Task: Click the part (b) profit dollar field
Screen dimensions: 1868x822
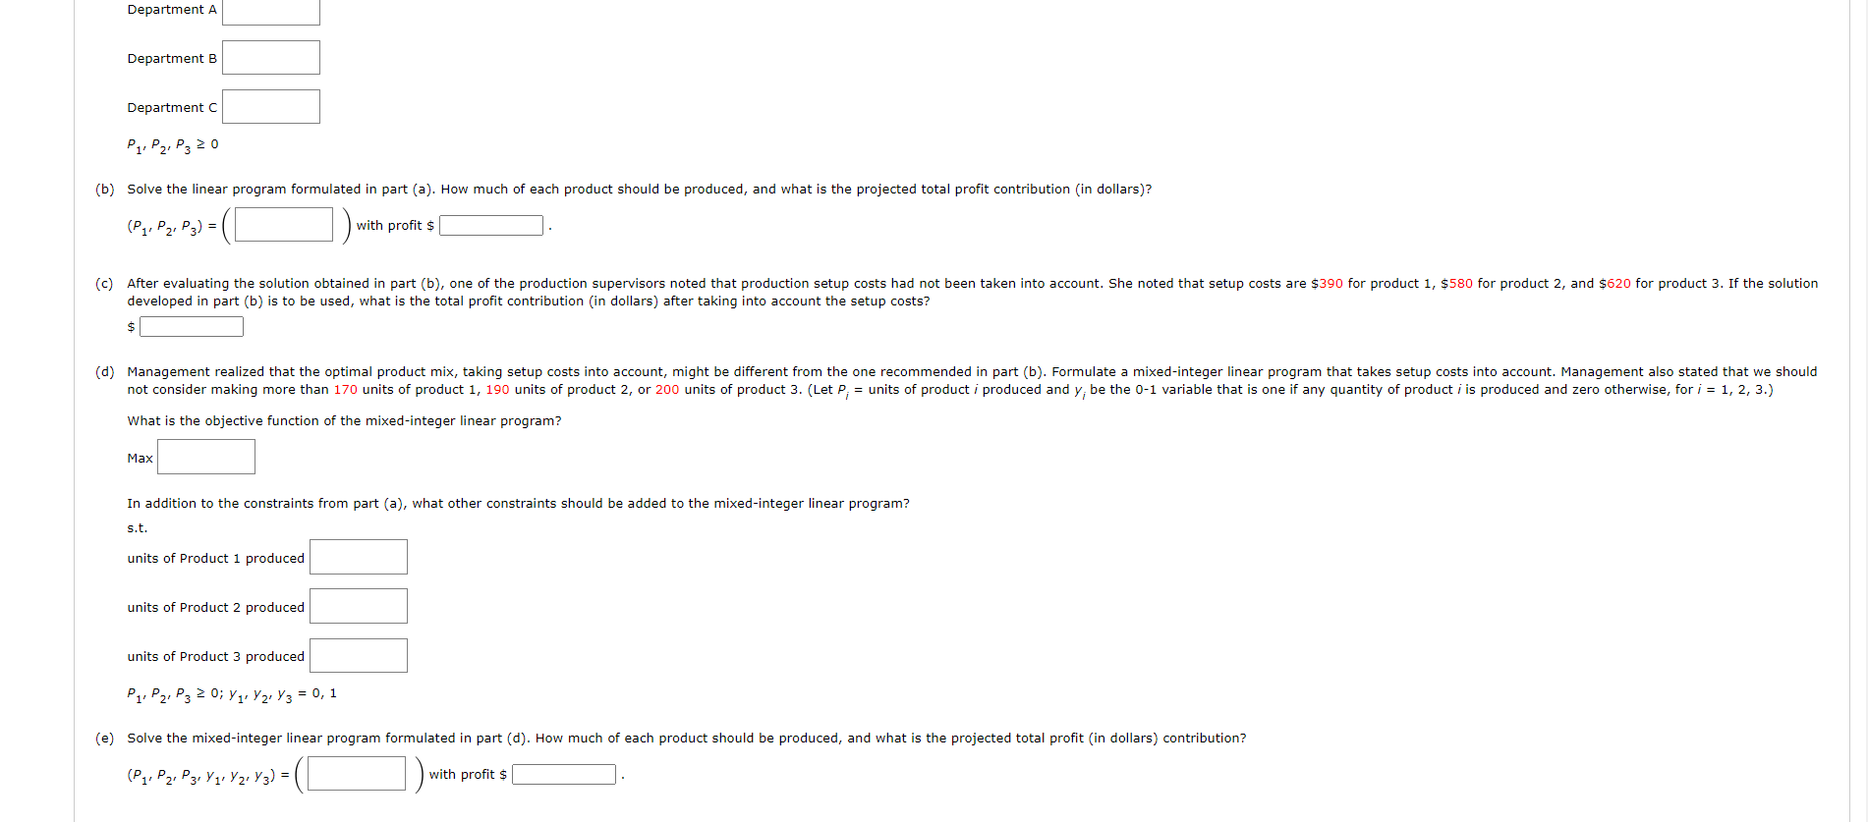Action: (491, 225)
